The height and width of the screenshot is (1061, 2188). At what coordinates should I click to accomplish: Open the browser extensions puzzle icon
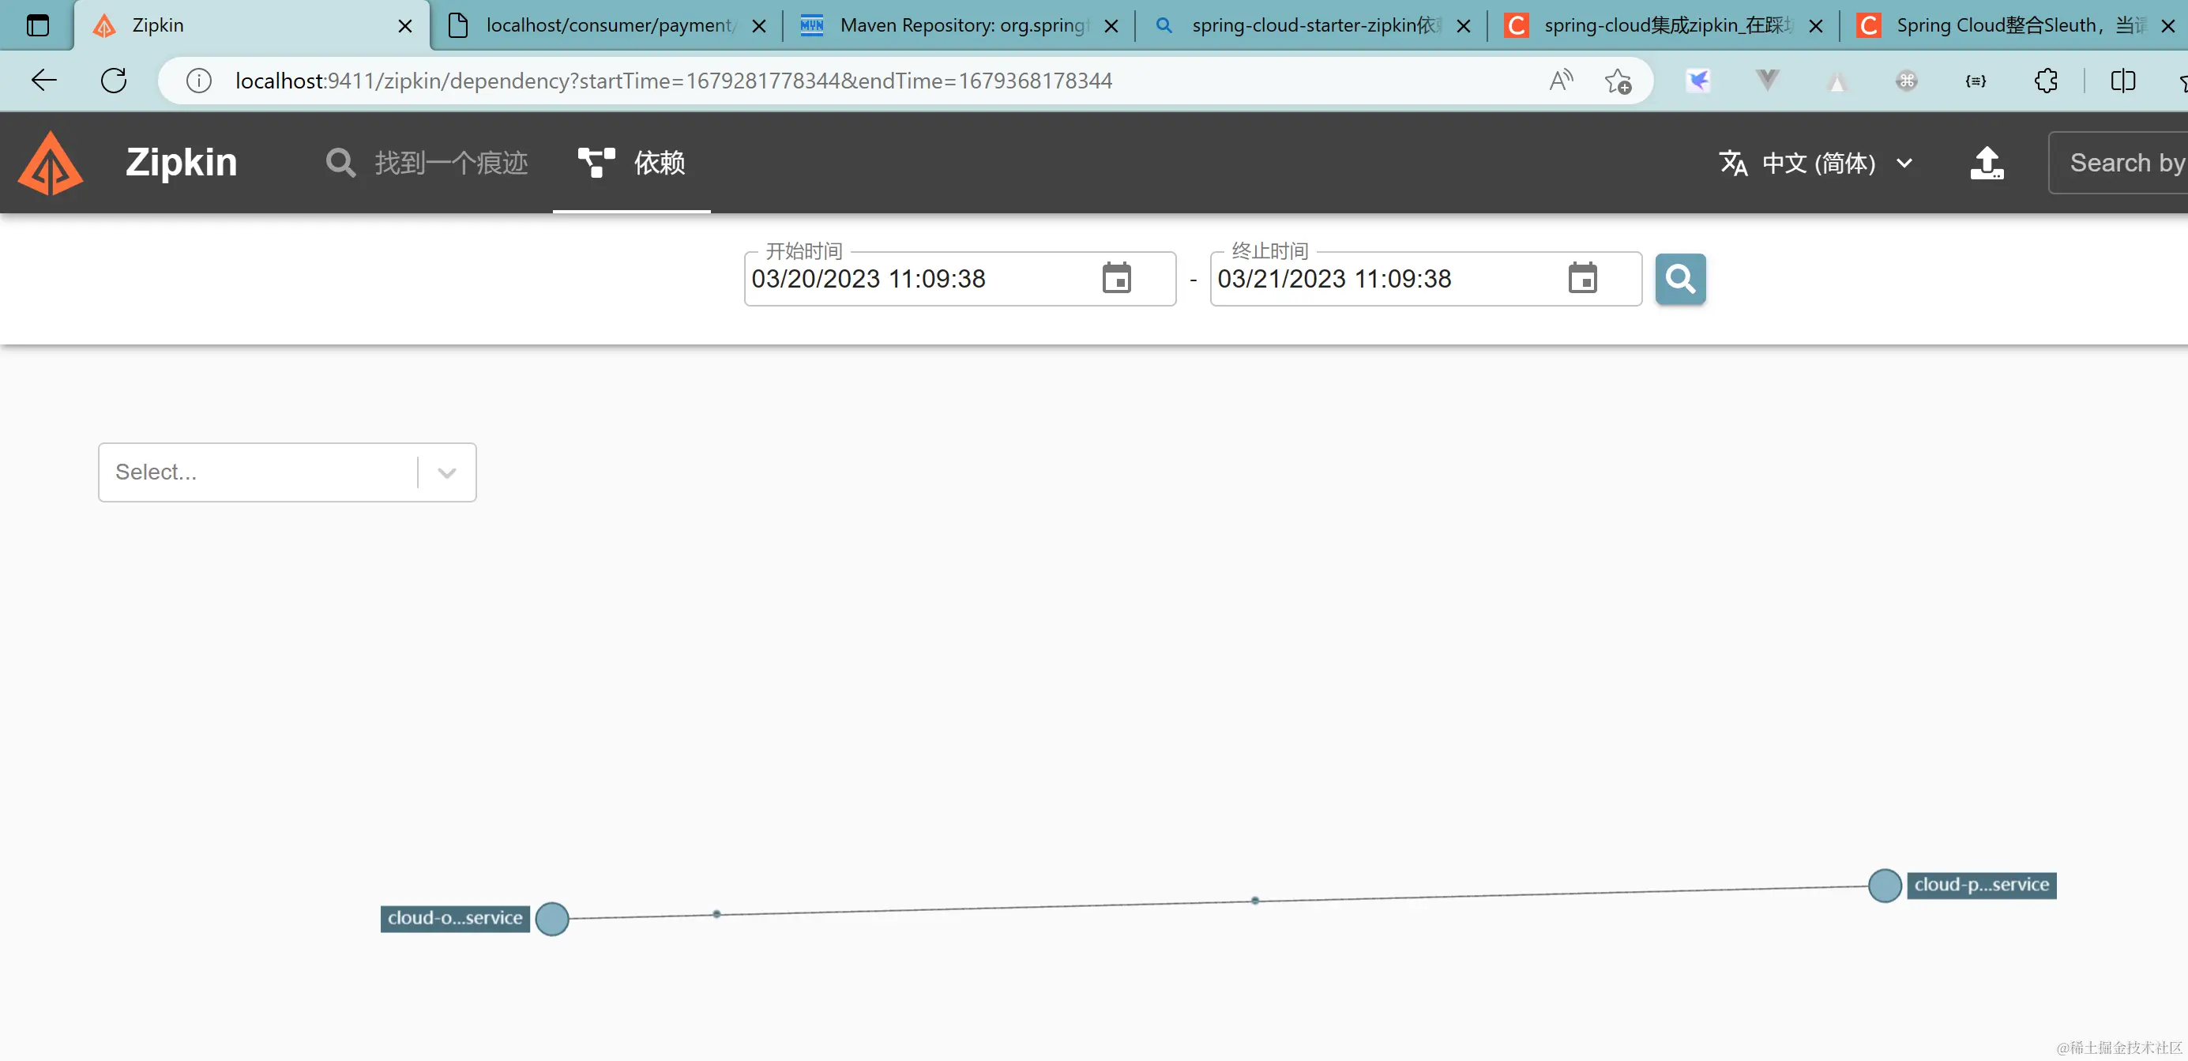(2045, 81)
